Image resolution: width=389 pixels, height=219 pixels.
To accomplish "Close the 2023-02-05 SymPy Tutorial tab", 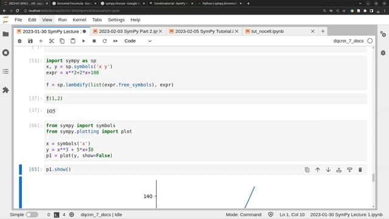I will tap(236, 31).
